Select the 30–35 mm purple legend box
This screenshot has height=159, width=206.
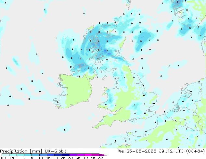click(73, 155)
